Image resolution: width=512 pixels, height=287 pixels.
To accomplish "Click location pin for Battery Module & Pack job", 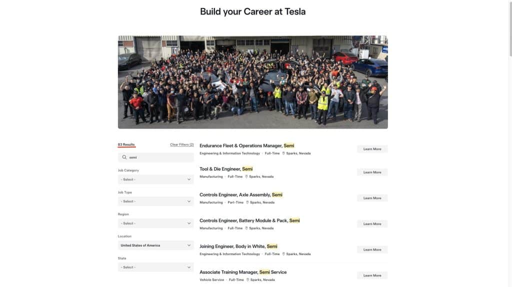I will [x=246, y=228].
